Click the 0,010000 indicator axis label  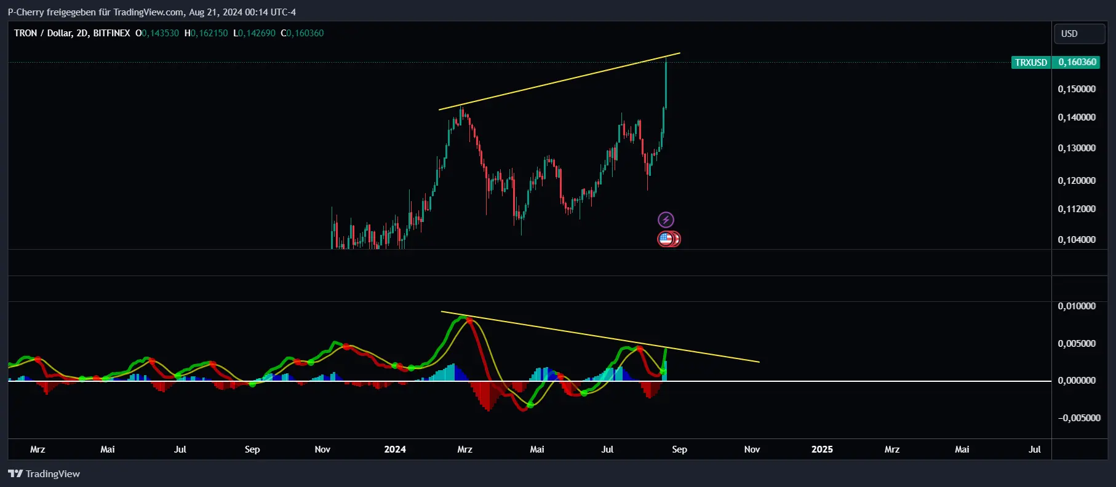pyautogui.click(x=1077, y=306)
